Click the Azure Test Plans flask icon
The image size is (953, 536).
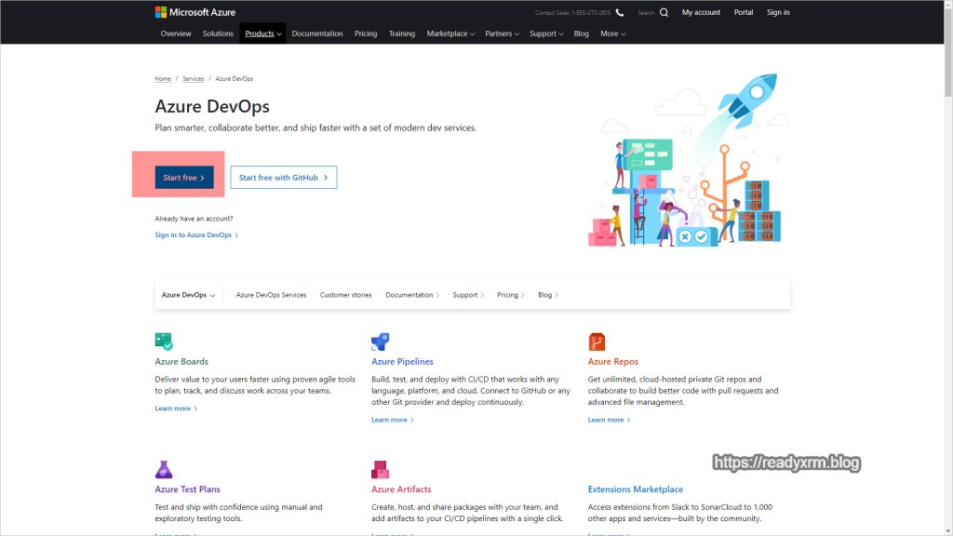(x=164, y=469)
